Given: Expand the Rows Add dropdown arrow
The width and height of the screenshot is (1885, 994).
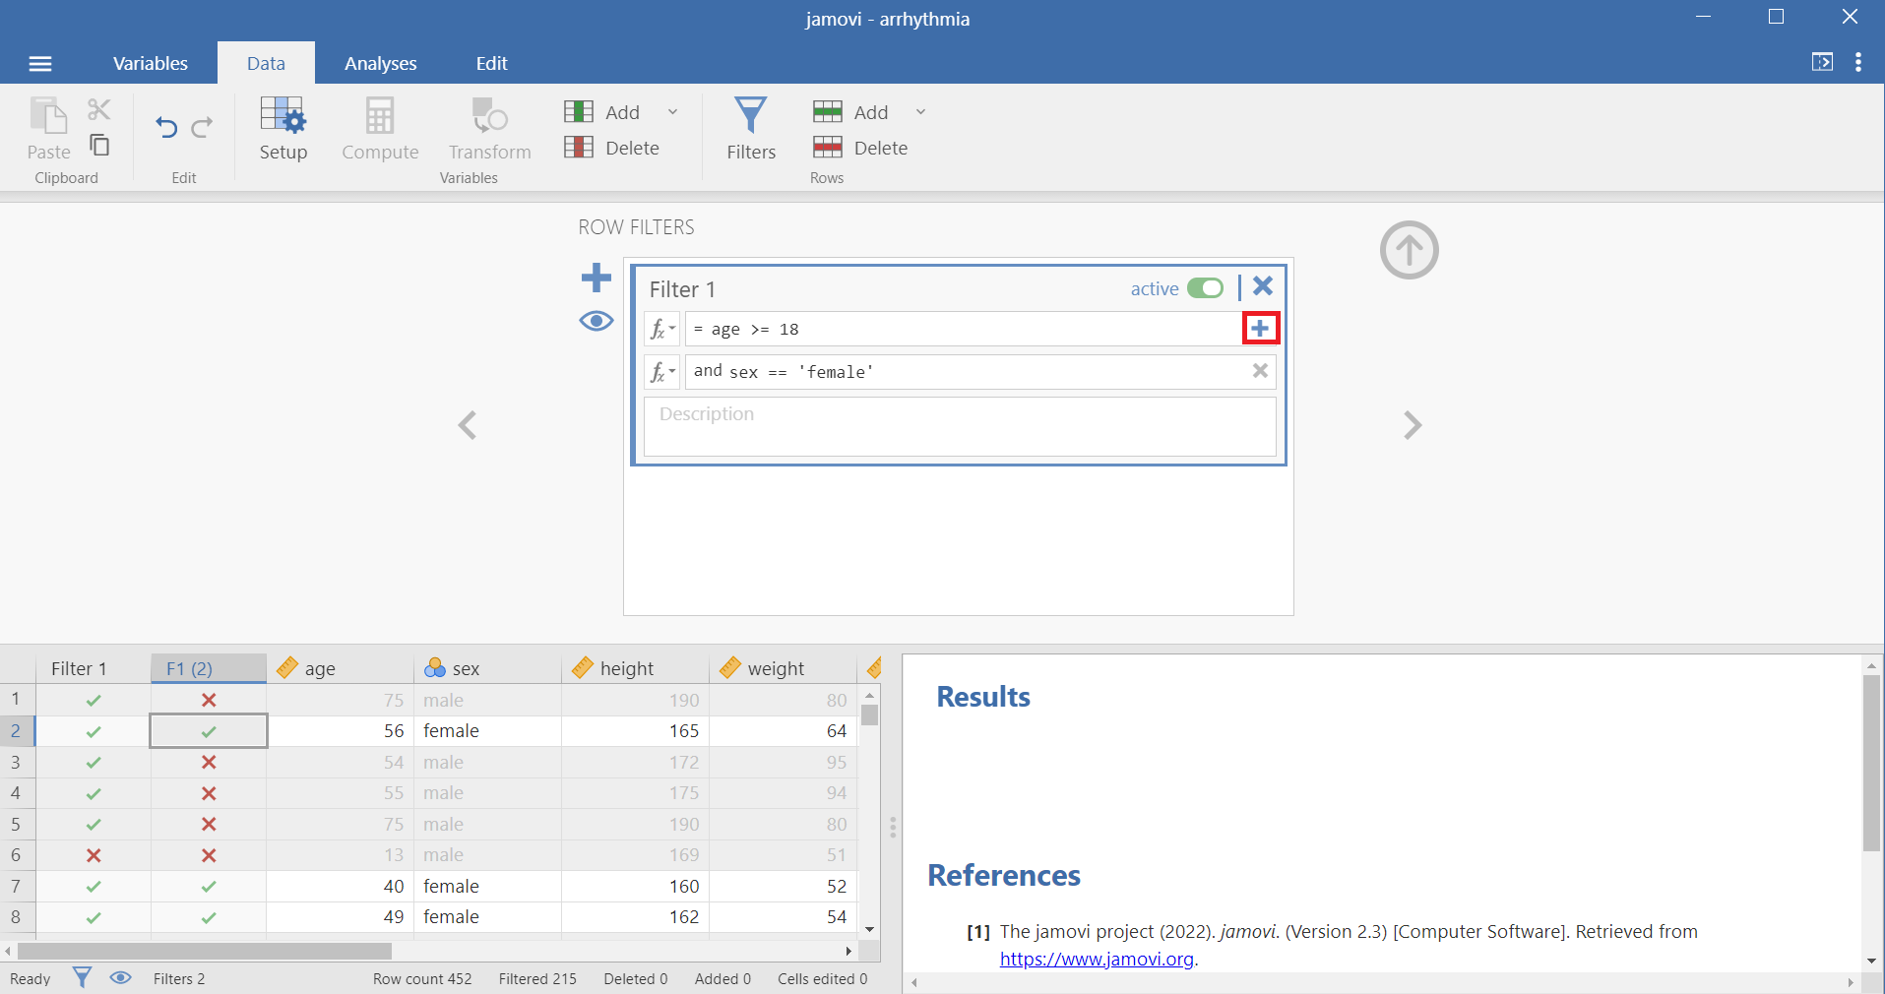Looking at the screenshot, I should pos(921,112).
